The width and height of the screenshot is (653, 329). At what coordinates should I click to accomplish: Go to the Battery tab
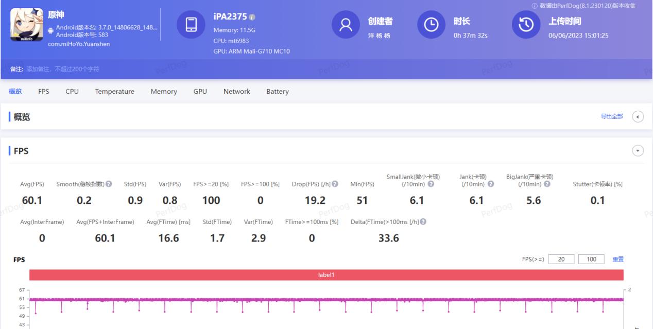pyautogui.click(x=277, y=92)
